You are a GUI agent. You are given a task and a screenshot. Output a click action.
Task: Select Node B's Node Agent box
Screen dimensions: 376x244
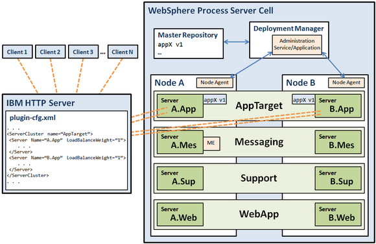(346, 82)
